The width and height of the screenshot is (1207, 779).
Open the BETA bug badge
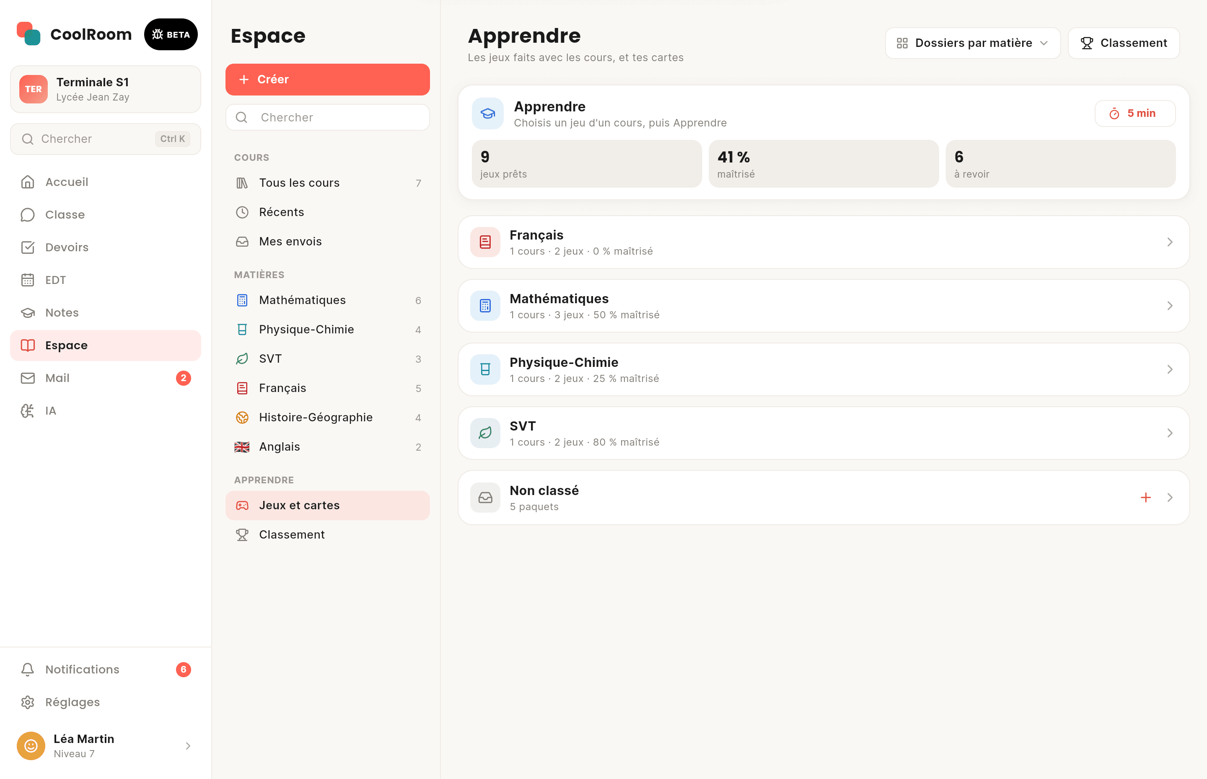click(171, 34)
